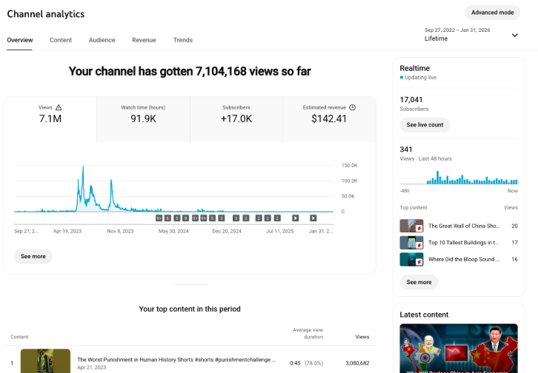Image resolution: width=538 pixels, height=373 pixels.
Task: Select the Subscribers metric card
Action: (236, 119)
